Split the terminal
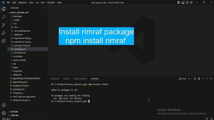The height and width of the screenshot is (120, 214). click(195, 79)
